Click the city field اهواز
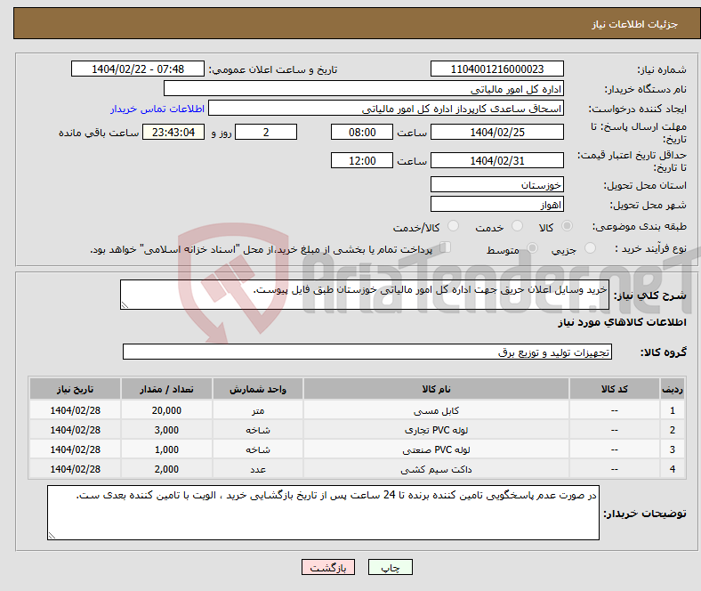The width and height of the screenshot is (701, 591). click(x=496, y=204)
